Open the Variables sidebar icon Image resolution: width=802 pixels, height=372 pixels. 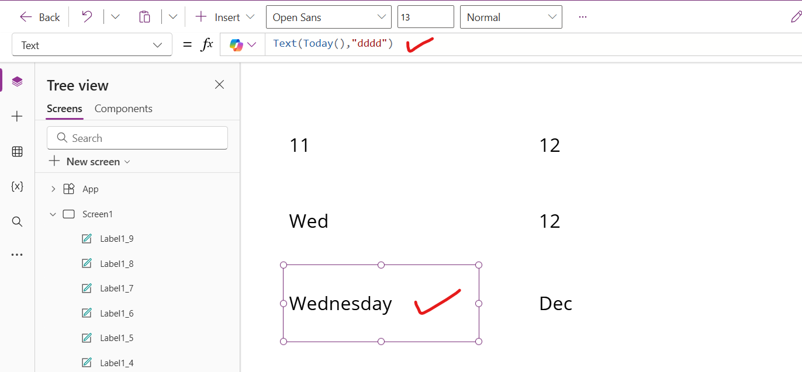coord(17,186)
